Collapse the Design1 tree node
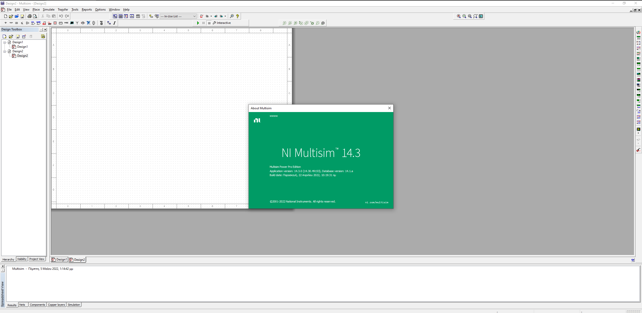 point(5,42)
